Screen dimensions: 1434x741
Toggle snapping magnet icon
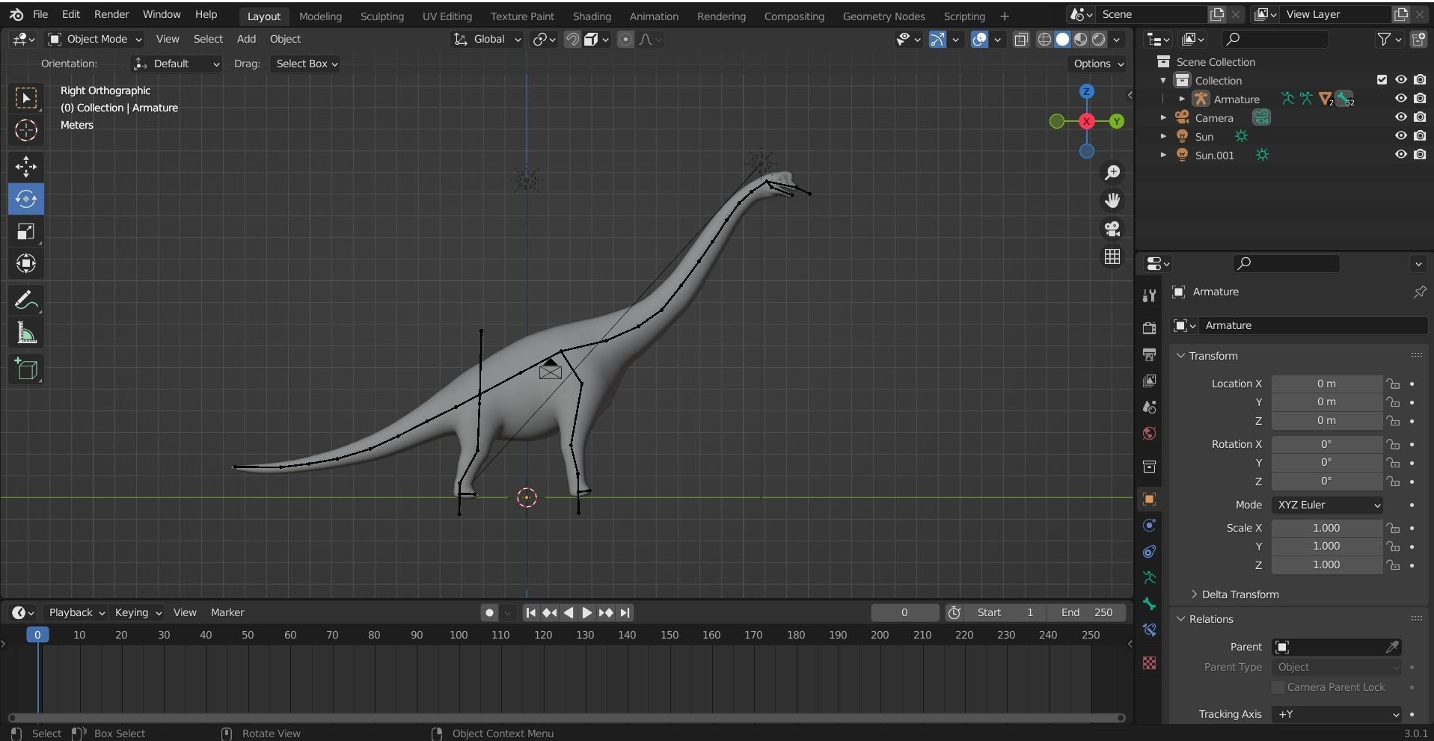[572, 40]
